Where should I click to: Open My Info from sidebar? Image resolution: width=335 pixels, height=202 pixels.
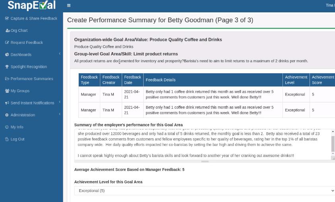17,127
